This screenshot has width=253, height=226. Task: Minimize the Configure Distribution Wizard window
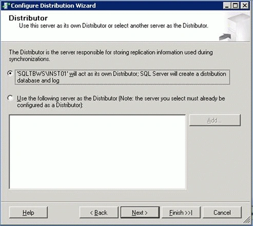(227, 6)
